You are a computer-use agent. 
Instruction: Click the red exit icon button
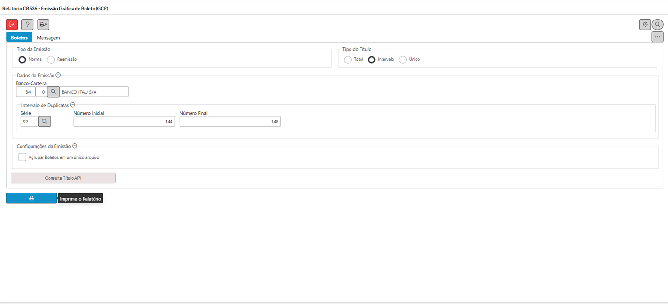pyautogui.click(x=12, y=24)
